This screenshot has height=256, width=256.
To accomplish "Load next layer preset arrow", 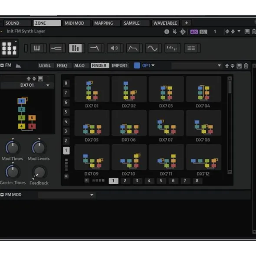I will (x=233, y=31).
